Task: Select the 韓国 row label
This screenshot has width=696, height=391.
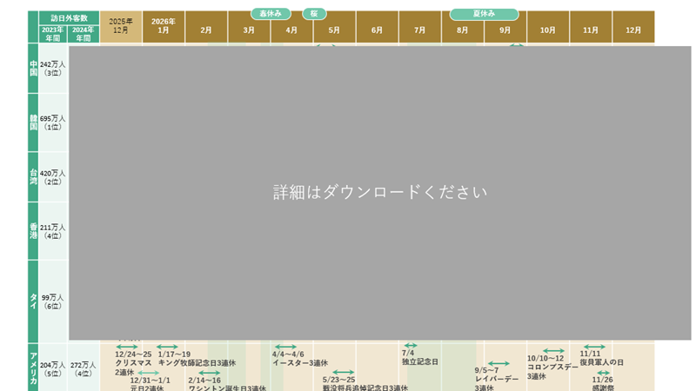Action: pyautogui.click(x=33, y=122)
